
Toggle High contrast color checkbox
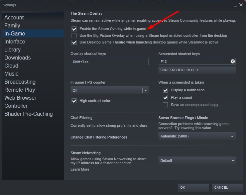click(74, 101)
